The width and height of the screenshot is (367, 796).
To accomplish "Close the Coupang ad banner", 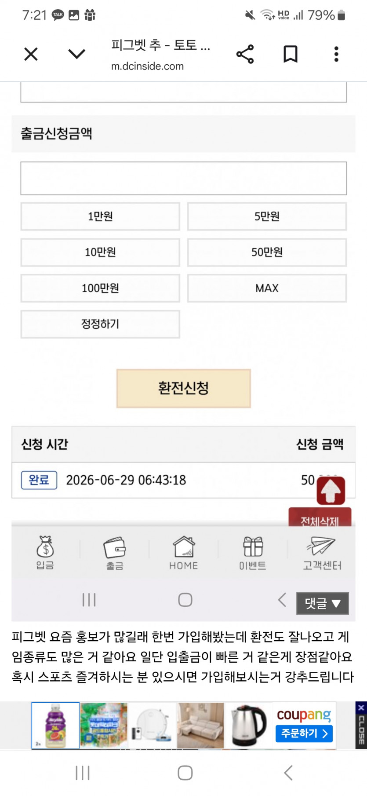I will pyautogui.click(x=361, y=725).
